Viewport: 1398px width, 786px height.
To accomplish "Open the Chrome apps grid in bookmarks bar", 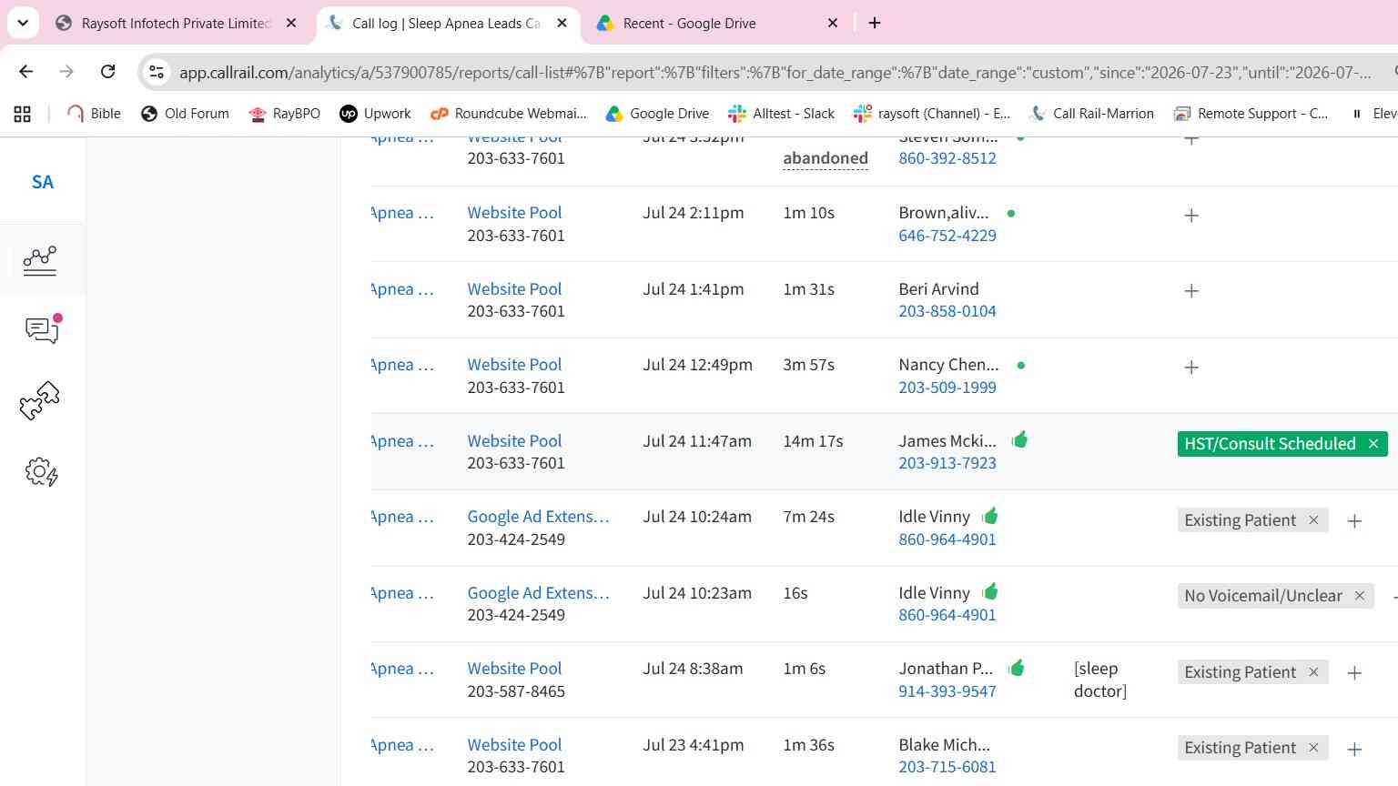I will click(x=23, y=114).
